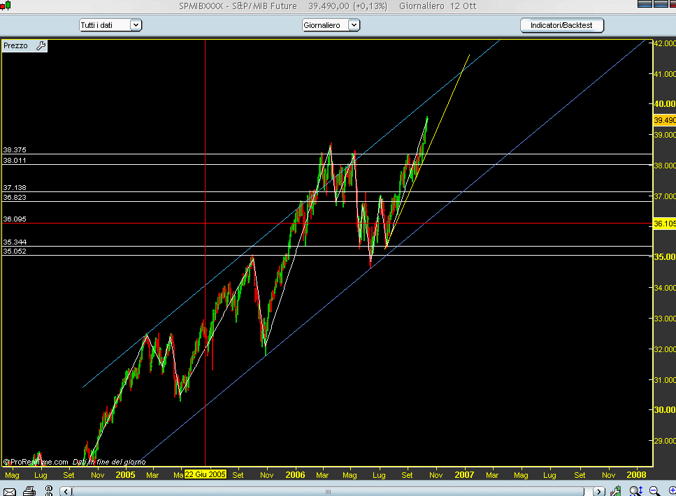Shift the chart right with the scrollbar arrow
Image resolution: width=676 pixels, height=496 pixels.
coord(598,491)
